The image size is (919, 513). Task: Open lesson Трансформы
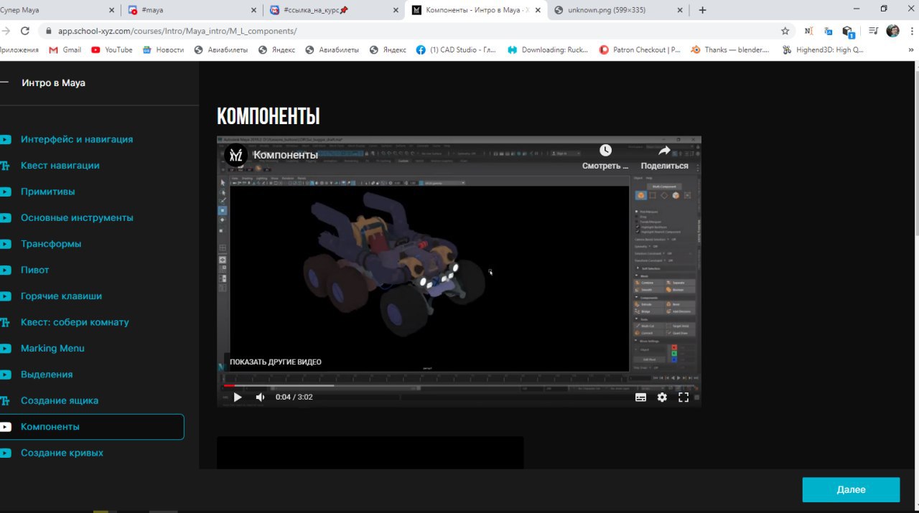51,244
